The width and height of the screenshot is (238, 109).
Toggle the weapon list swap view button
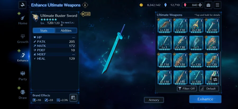[215, 79]
